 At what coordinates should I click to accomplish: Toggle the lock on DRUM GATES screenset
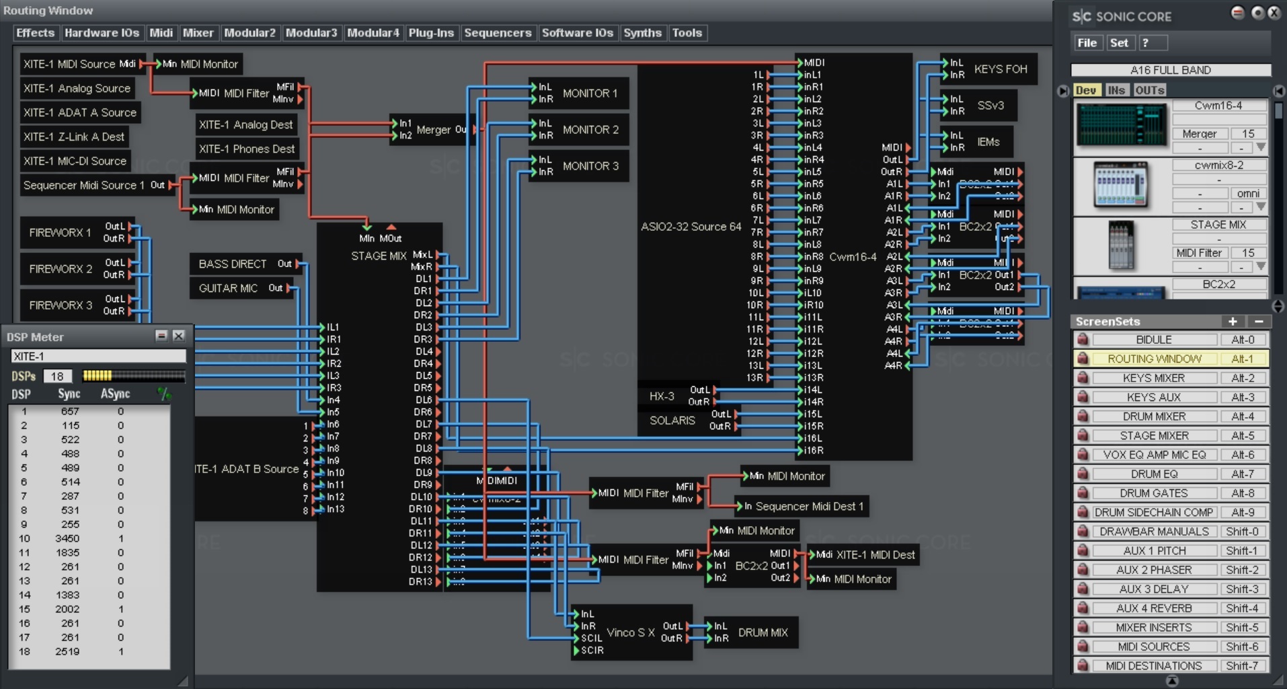1082,493
